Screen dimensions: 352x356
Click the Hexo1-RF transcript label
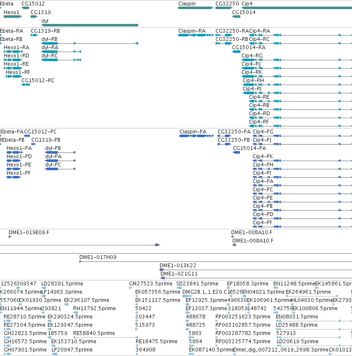tap(18, 72)
